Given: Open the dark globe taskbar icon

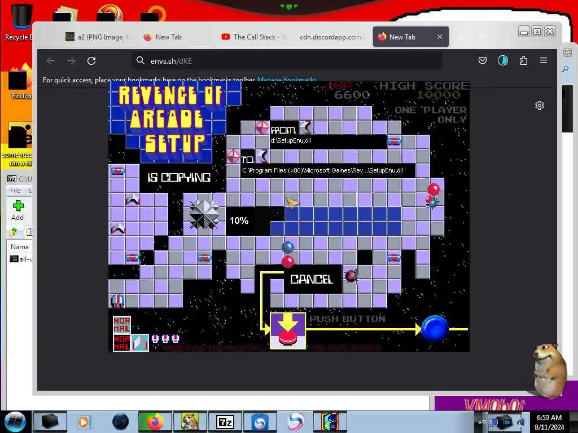Looking at the screenshot, I should tap(120, 422).
